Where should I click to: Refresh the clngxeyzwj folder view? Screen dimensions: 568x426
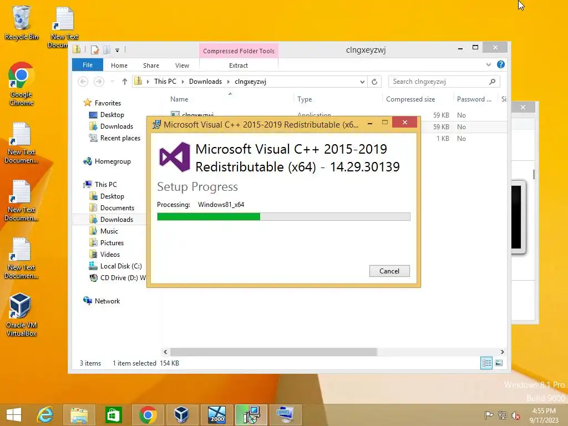[x=374, y=82]
